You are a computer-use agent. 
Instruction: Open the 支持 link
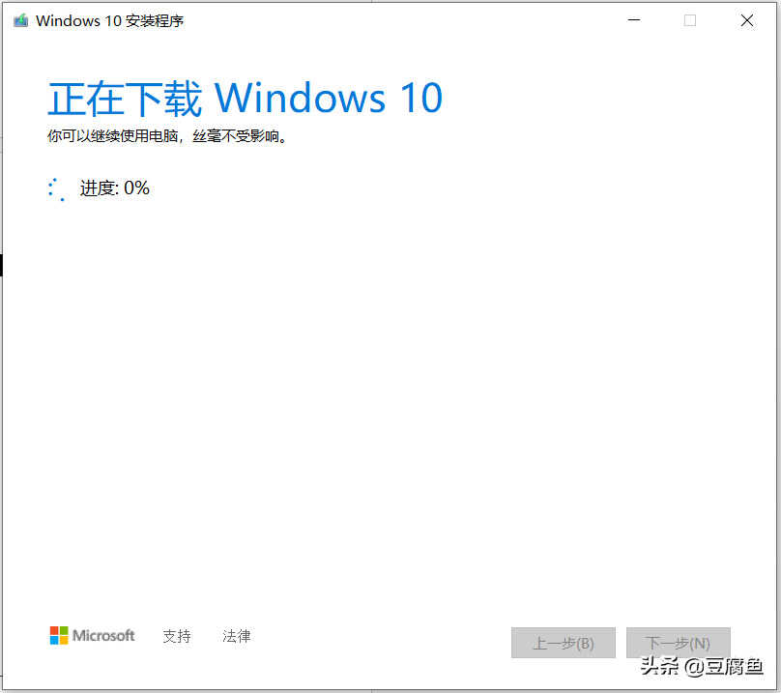coord(177,636)
